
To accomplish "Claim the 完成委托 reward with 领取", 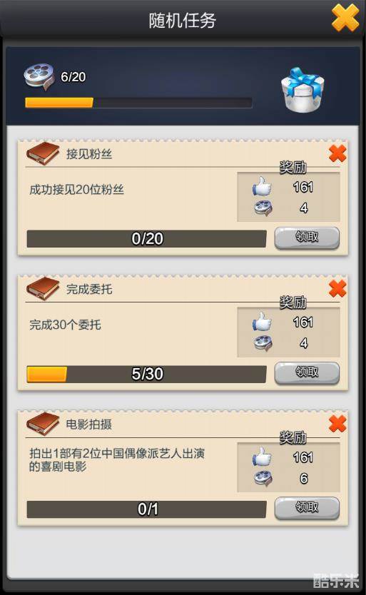I will 307,373.
